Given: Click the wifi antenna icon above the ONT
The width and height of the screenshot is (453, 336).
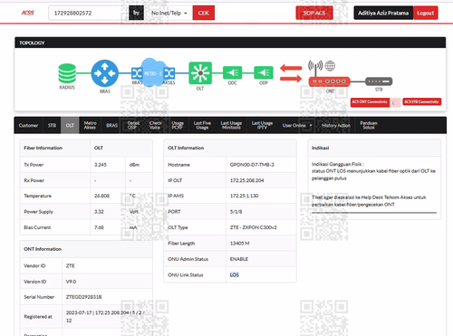Looking at the screenshot, I should pyautogui.click(x=315, y=68).
